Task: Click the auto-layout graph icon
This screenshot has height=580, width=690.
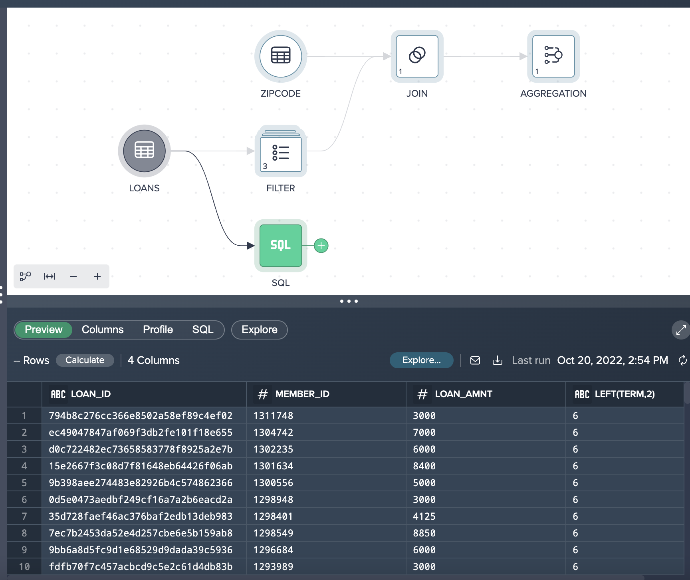Action: 26,276
